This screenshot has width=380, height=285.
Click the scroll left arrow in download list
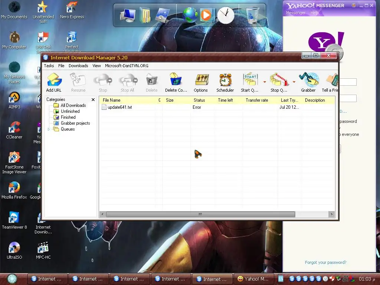pyautogui.click(x=102, y=214)
